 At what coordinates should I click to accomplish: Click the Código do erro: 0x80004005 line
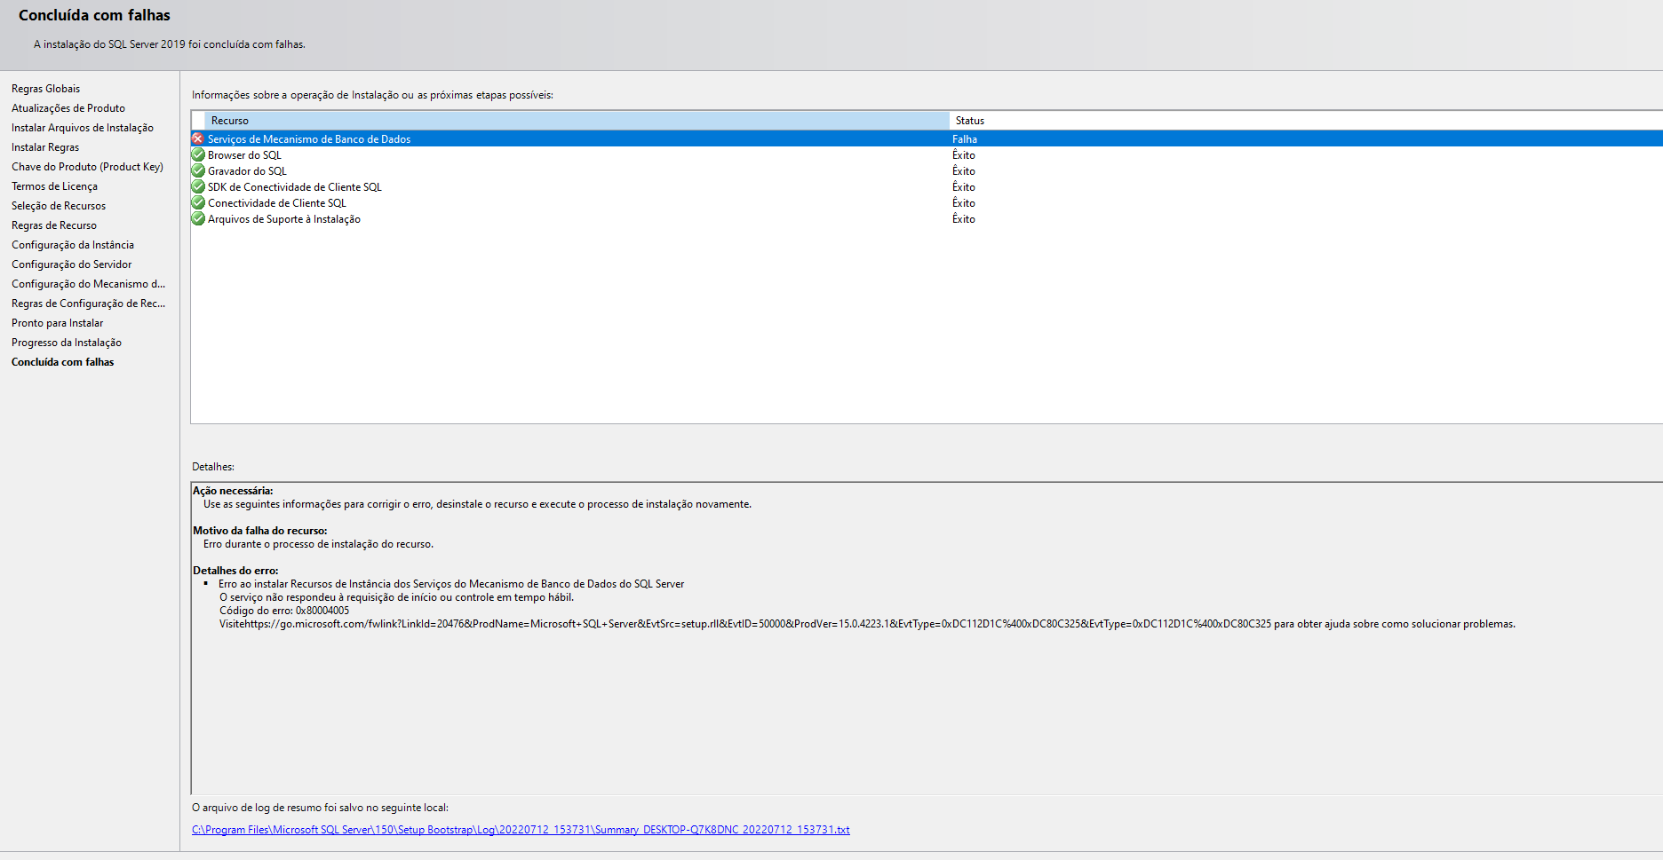[284, 611]
